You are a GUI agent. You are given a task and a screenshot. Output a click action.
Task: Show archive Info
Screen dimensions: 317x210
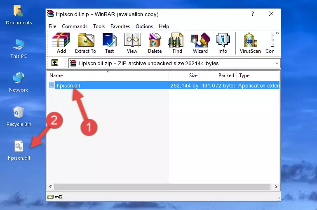223,43
